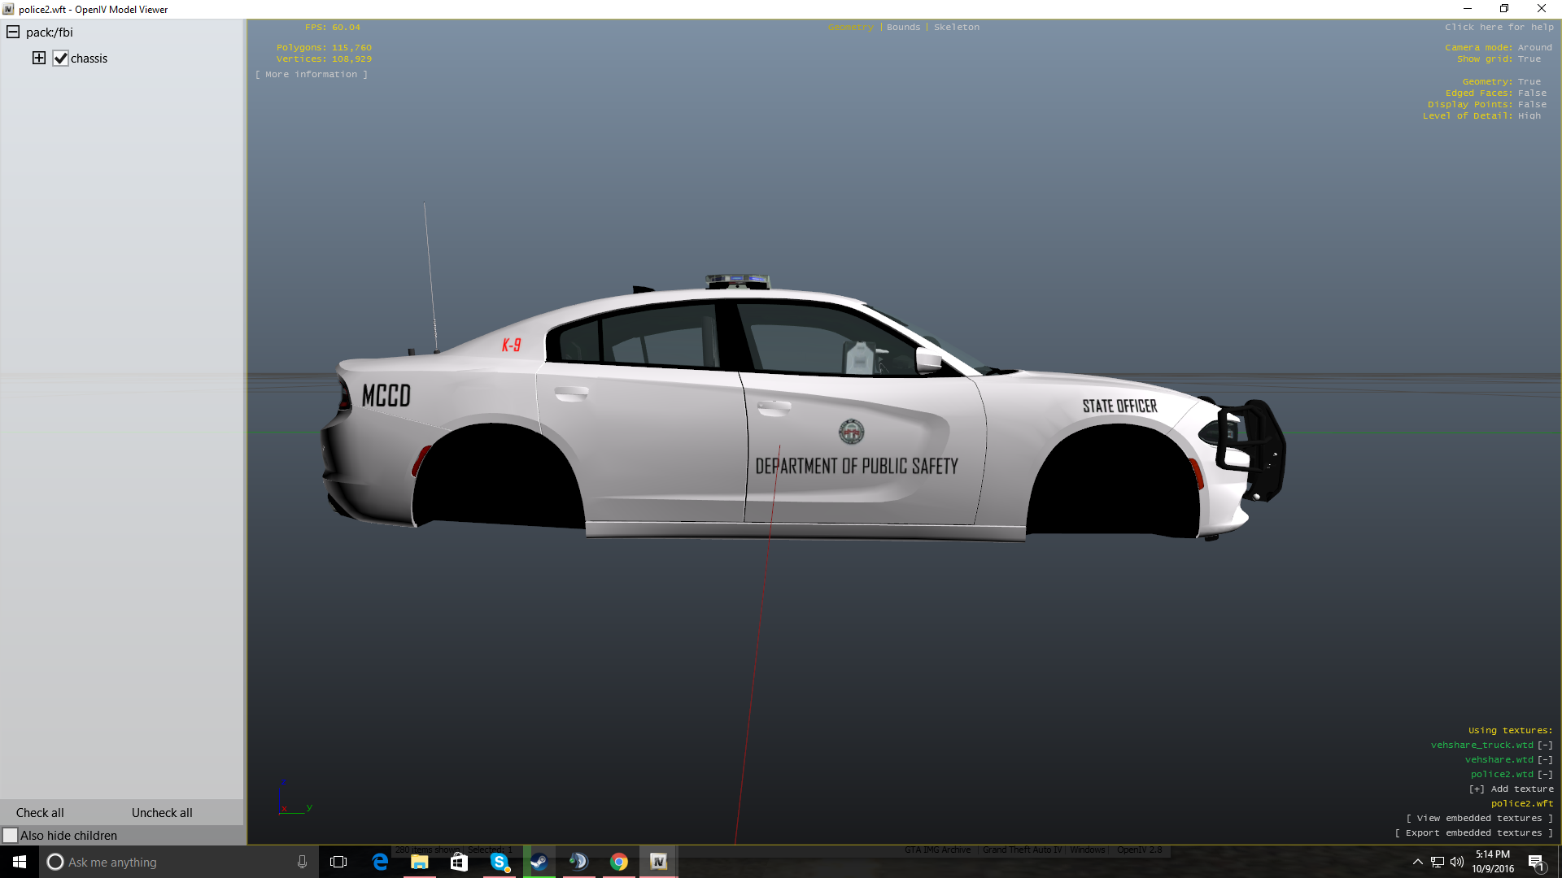Open the volume control in system tray
1562x878 pixels.
[1456, 862]
